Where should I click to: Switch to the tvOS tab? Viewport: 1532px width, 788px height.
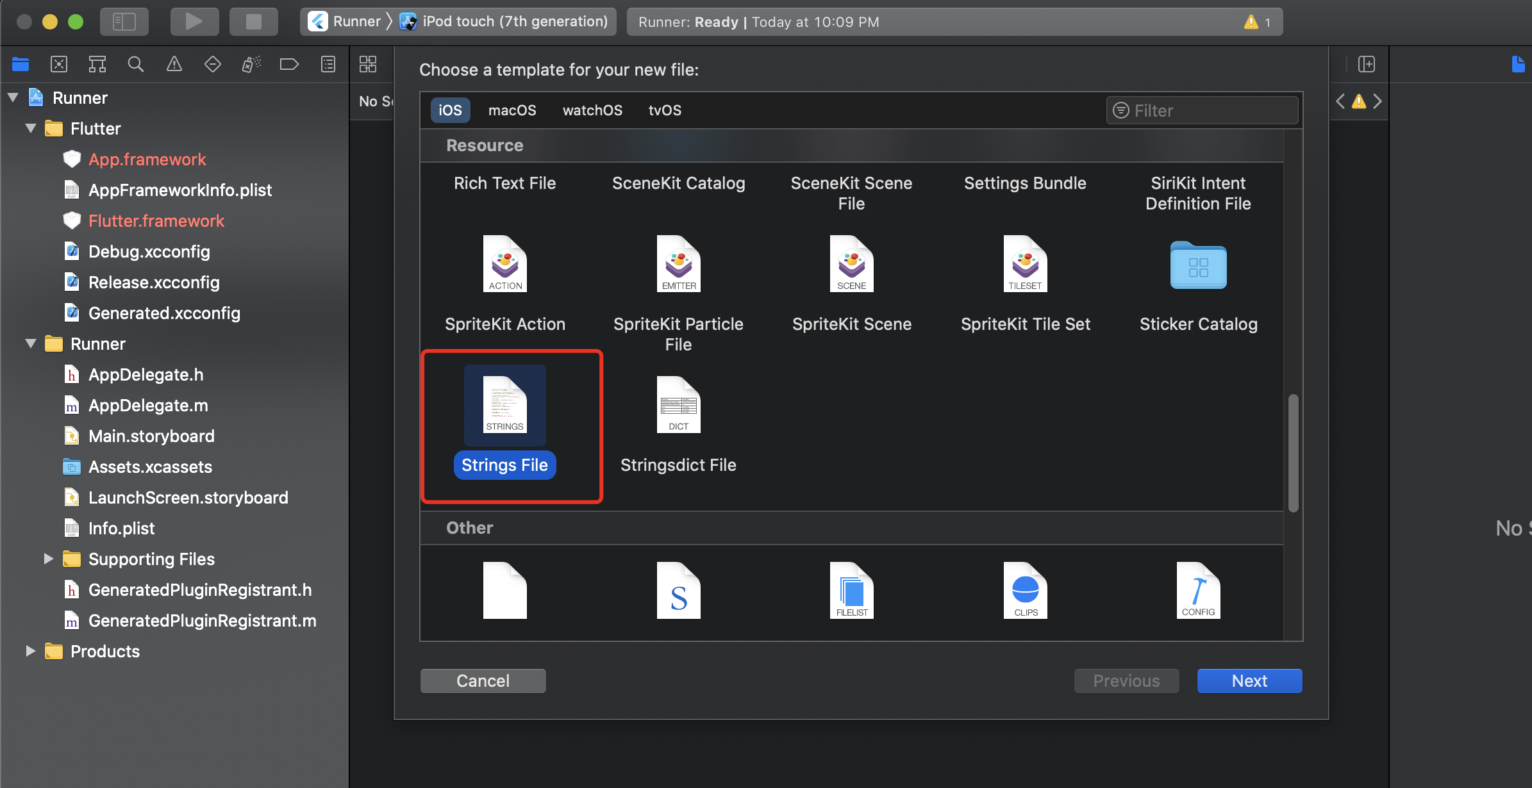pyautogui.click(x=665, y=110)
